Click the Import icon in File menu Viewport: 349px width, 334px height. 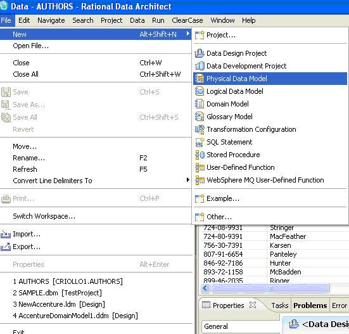pyautogui.click(x=6, y=234)
